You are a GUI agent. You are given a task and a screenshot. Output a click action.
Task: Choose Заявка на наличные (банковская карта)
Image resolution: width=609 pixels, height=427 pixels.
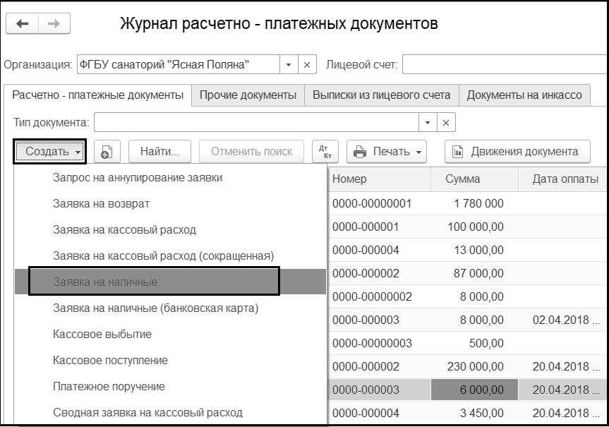click(x=170, y=308)
